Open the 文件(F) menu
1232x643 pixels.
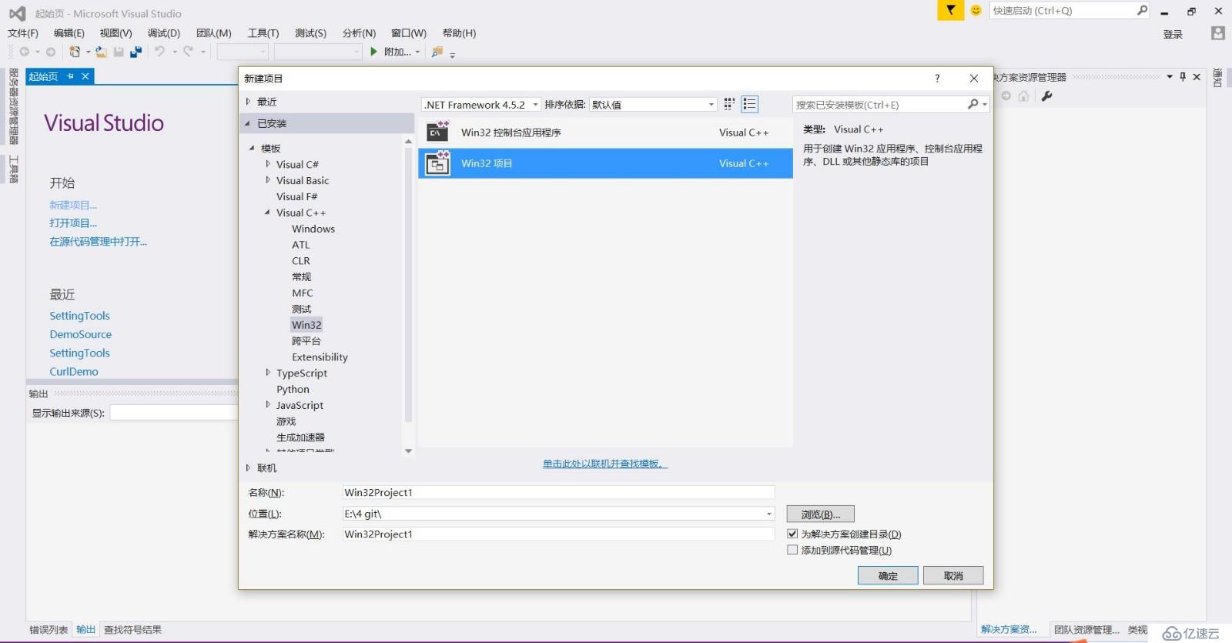coord(23,33)
